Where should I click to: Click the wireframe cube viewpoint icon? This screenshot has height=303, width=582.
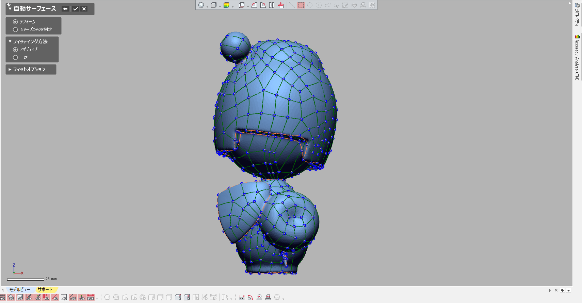[241, 5]
